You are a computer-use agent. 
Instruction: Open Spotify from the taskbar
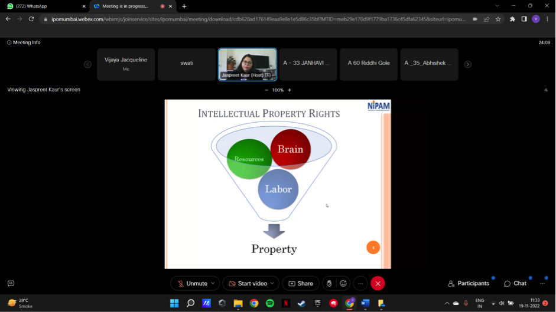270,303
